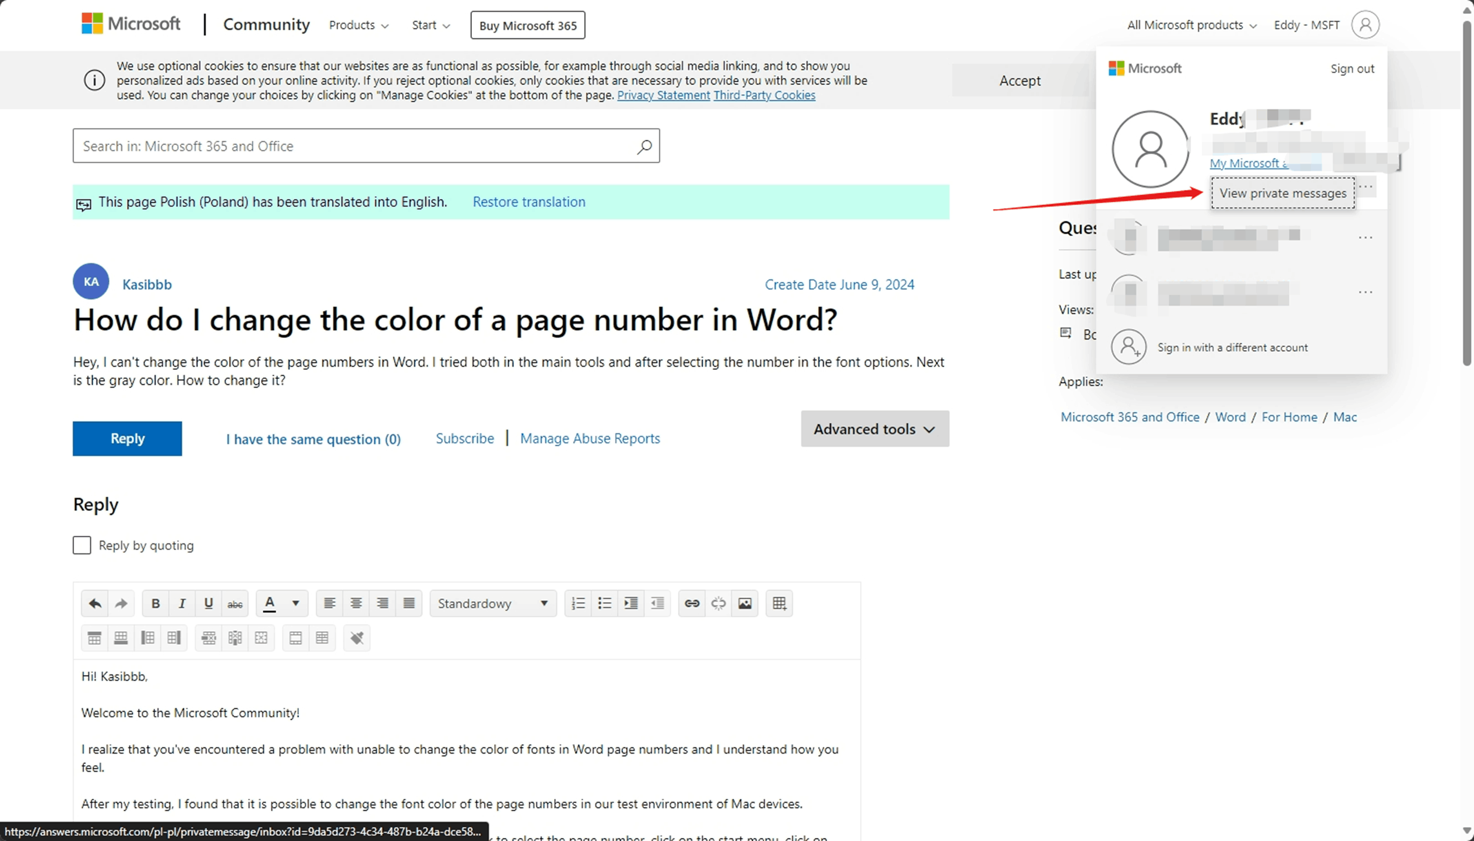This screenshot has height=841, width=1474.
Task: Delete the table row
Action: 209,638
